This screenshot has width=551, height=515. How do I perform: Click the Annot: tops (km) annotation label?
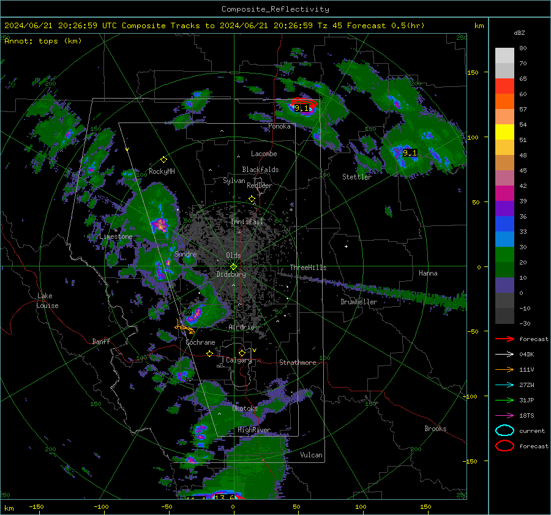coord(43,41)
